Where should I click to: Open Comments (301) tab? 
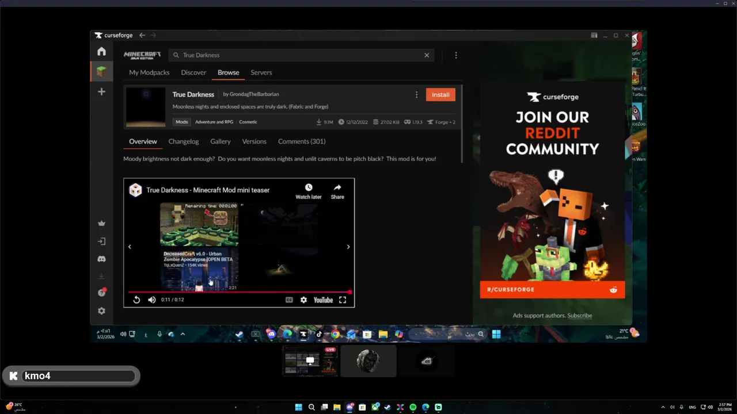click(x=302, y=141)
